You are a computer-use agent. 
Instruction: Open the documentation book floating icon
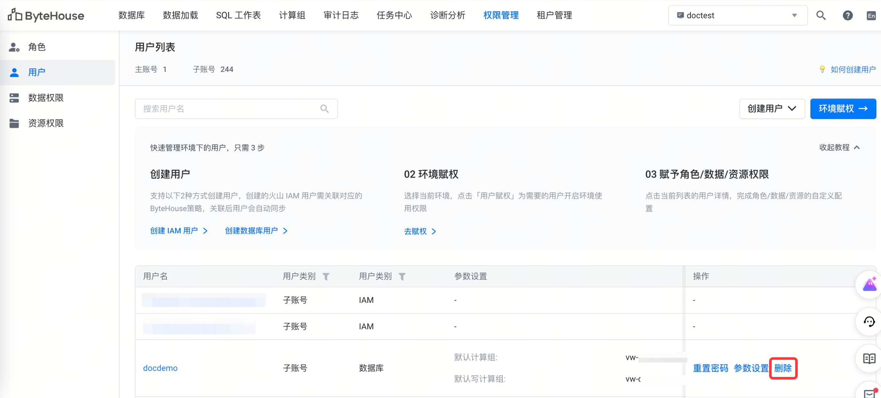(869, 358)
